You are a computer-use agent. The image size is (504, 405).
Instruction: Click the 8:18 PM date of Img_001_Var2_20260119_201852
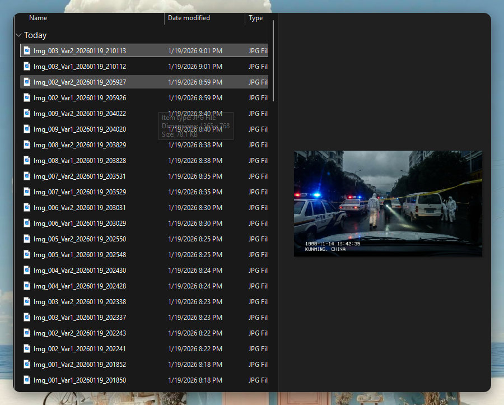pyautogui.click(x=195, y=365)
